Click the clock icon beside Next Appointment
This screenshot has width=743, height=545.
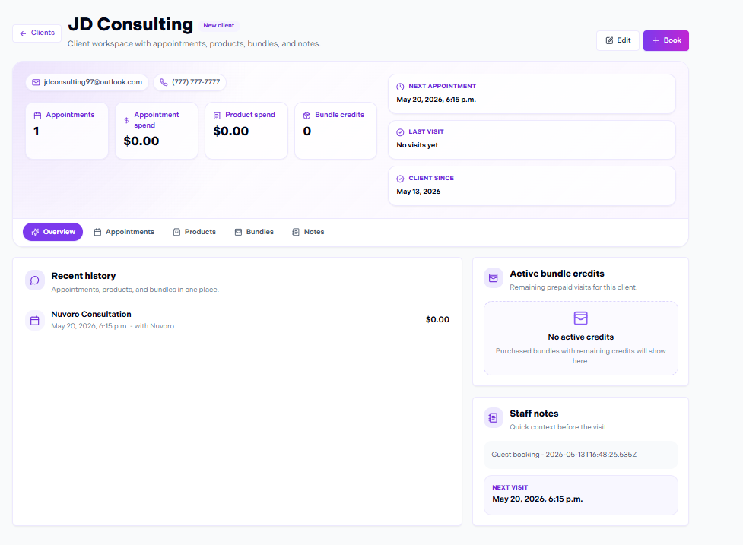point(400,87)
